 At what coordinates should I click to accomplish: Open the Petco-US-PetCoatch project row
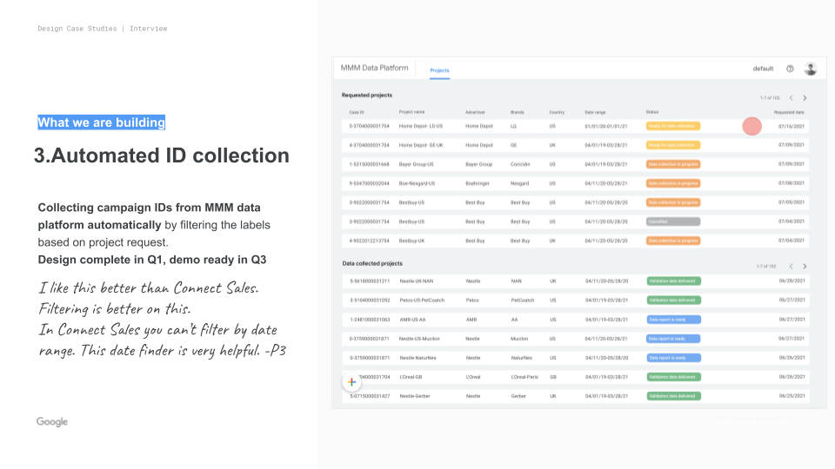575,301
